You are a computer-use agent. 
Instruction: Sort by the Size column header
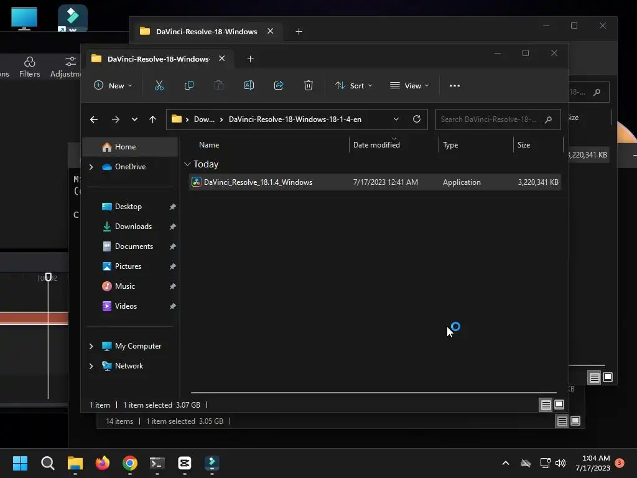point(524,145)
